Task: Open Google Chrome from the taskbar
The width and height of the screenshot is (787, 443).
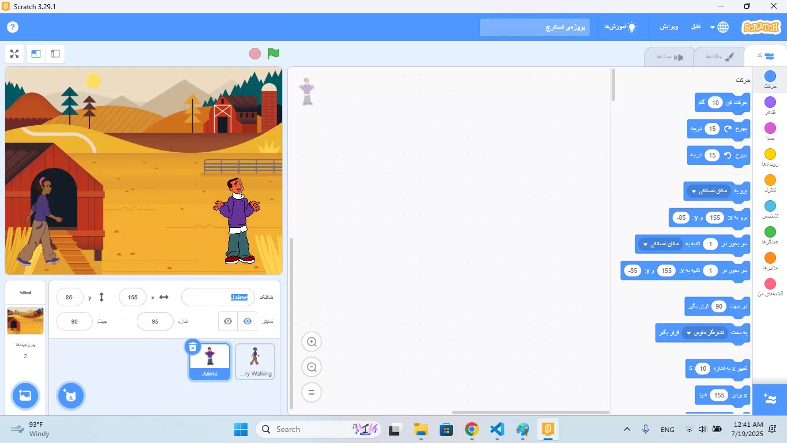Action: point(472,429)
